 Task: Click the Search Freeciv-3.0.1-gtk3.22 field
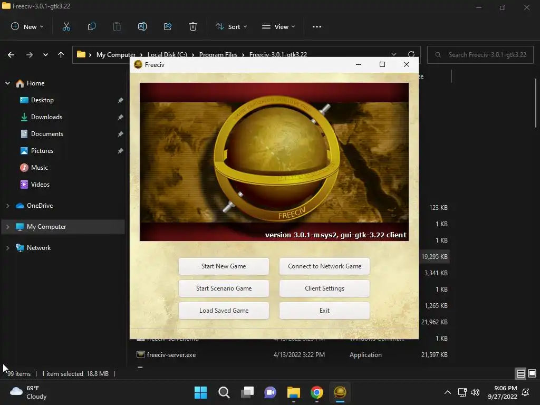point(480,55)
